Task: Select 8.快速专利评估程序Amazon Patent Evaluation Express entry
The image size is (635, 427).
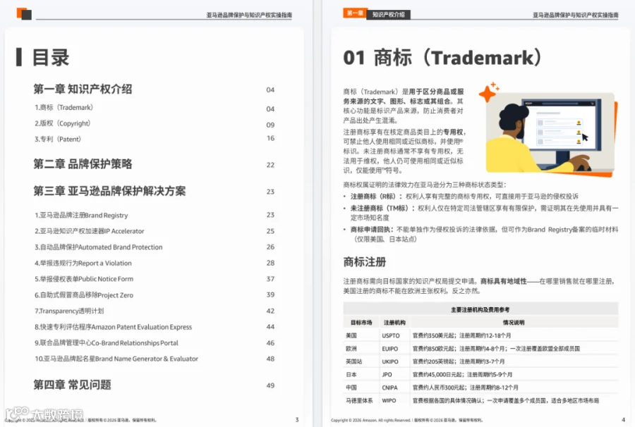Action: [x=113, y=327]
